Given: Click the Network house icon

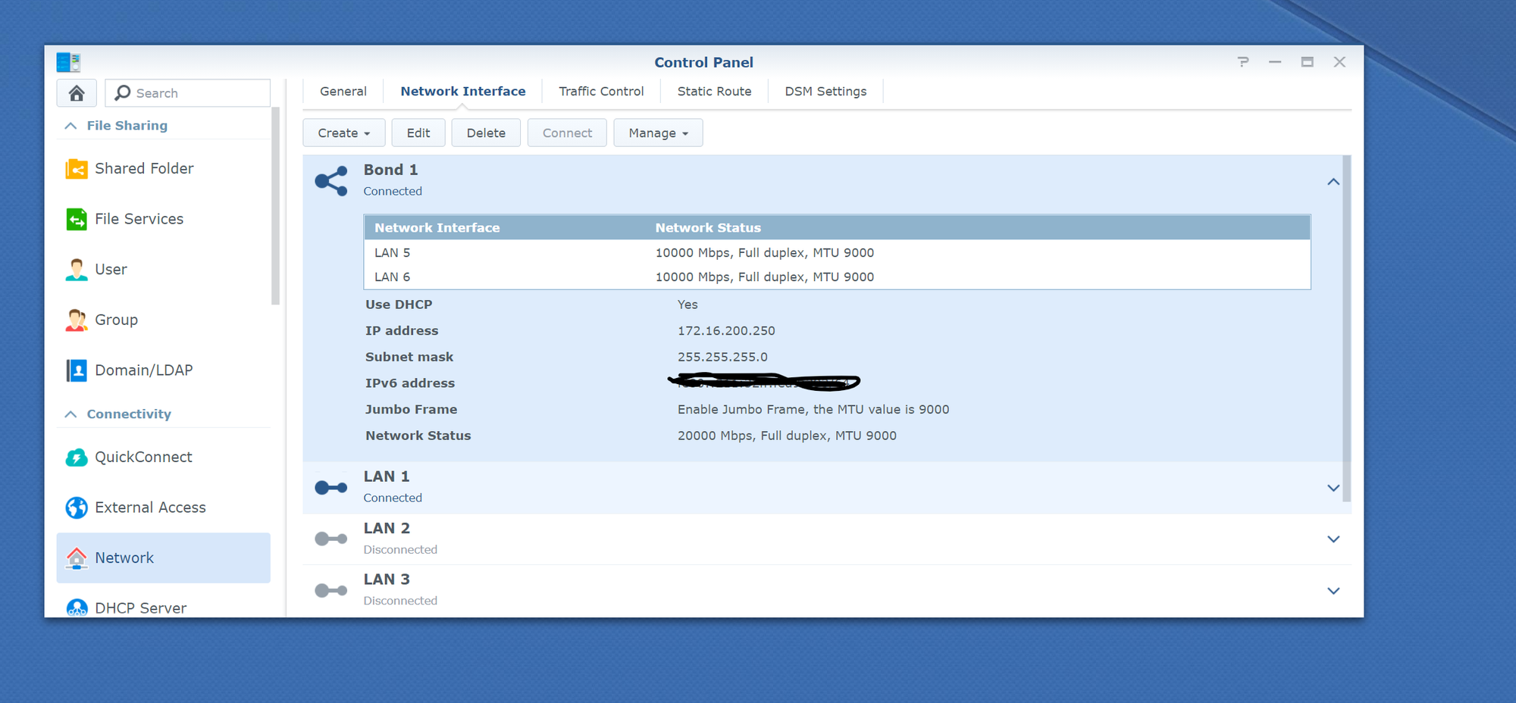Looking at the screenshot, I should 76,558.
